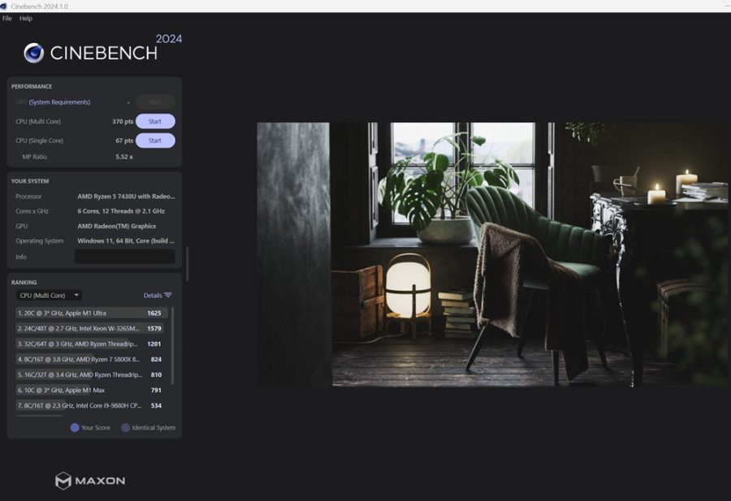Viewport: 731px width, 501px height.
Task: Click the Cinebench title bar app icon
Action: (x=4, y=6)
